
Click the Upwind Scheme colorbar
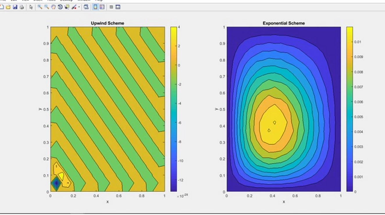(174, 109)
